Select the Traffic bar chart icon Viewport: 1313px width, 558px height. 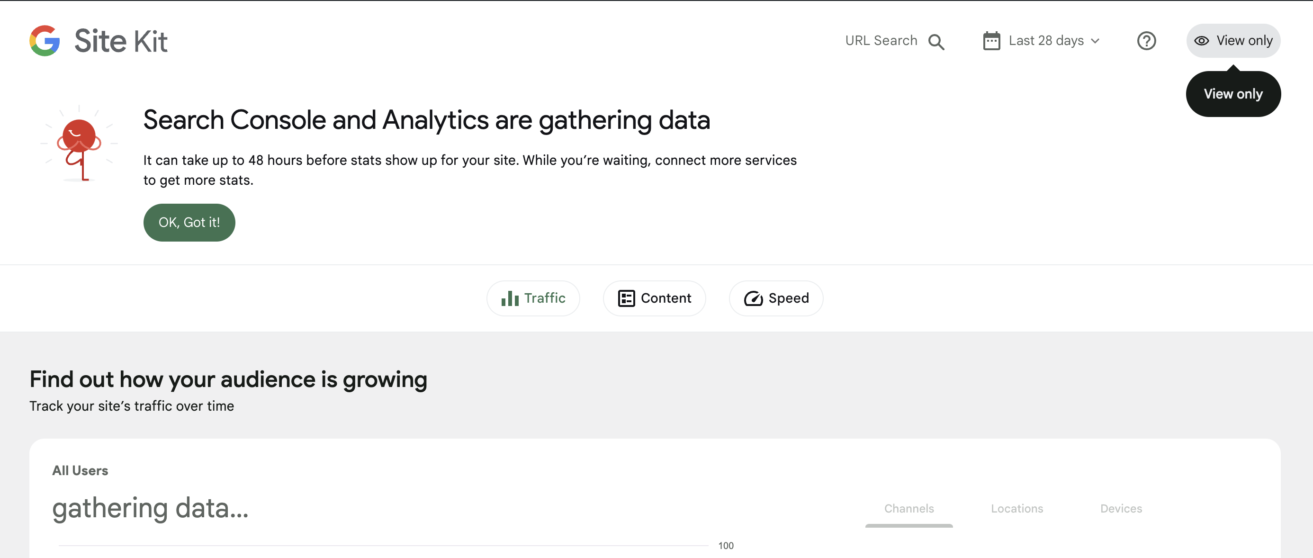[x=510, y=298]
